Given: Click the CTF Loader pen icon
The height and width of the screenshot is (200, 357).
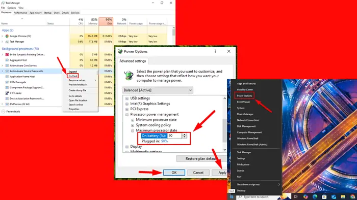Looking at the screenshot, I should point(7,93).
